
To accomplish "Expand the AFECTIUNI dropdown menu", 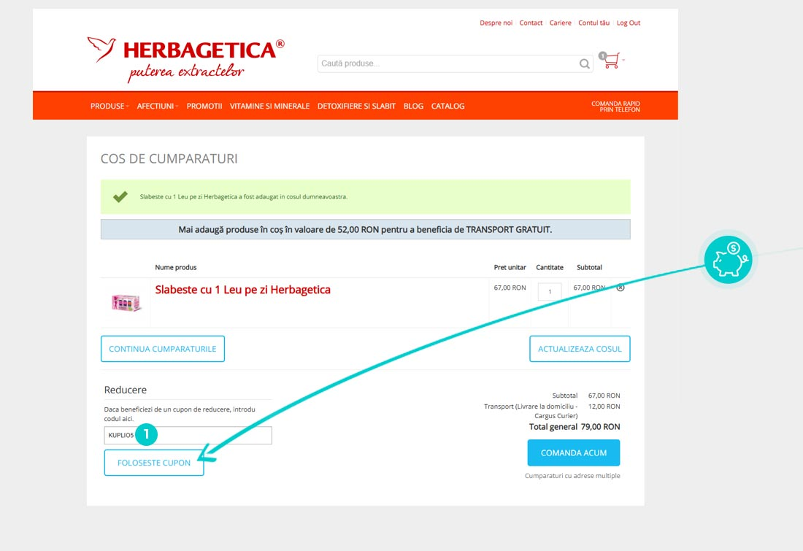I will point(157,106).
